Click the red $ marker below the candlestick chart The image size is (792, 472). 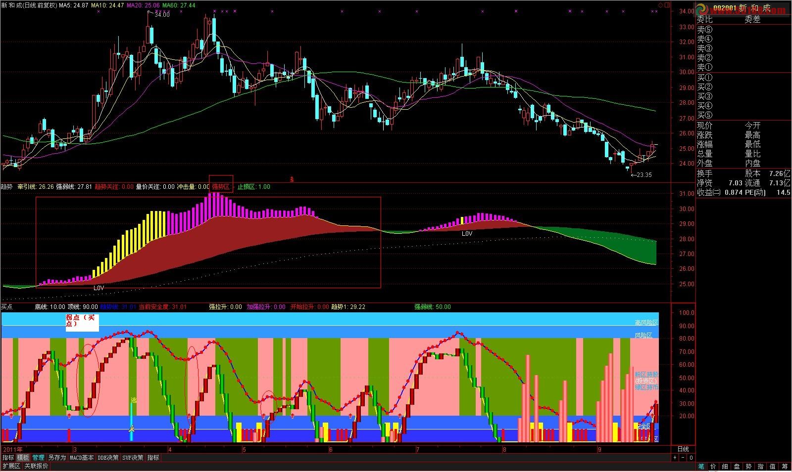coord(292,179)
